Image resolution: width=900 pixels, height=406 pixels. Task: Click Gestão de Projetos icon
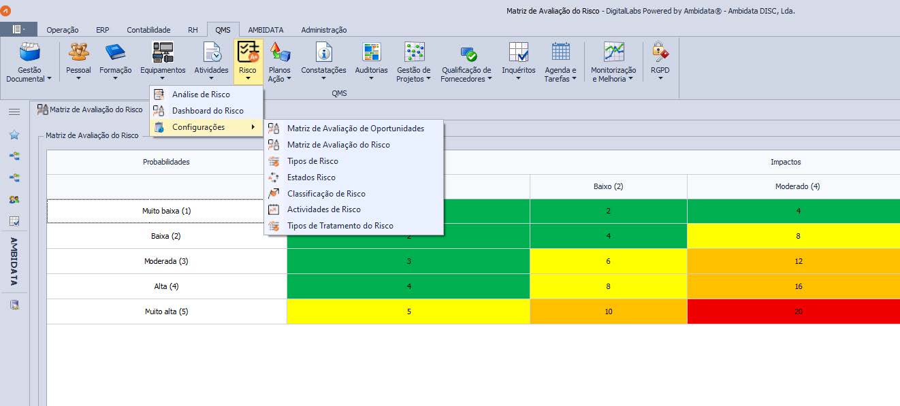414,52
